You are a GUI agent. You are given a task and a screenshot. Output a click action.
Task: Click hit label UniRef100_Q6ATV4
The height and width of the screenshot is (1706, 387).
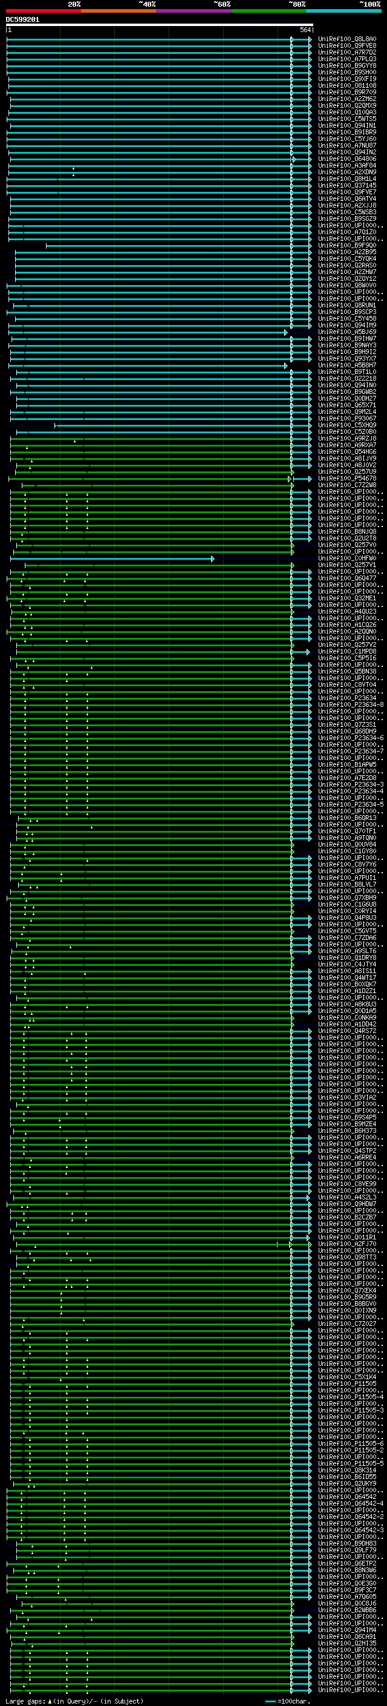tap(347, 198)
